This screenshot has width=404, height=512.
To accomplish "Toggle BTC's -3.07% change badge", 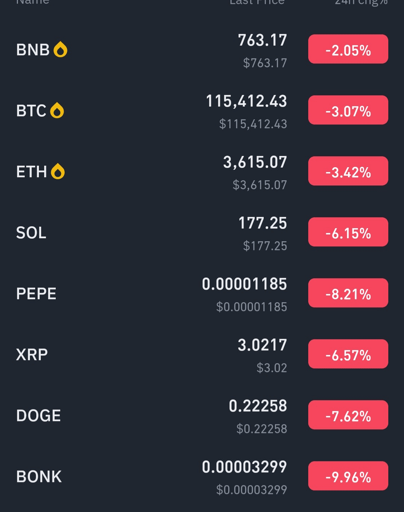I will (348, 110).
